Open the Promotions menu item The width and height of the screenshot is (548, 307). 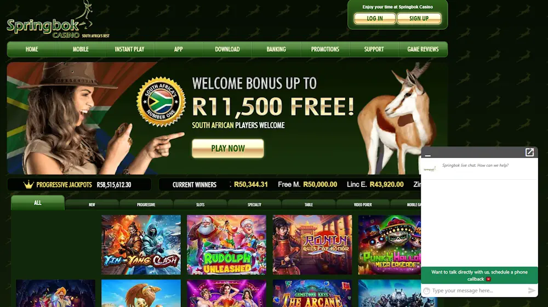[325, 49]
